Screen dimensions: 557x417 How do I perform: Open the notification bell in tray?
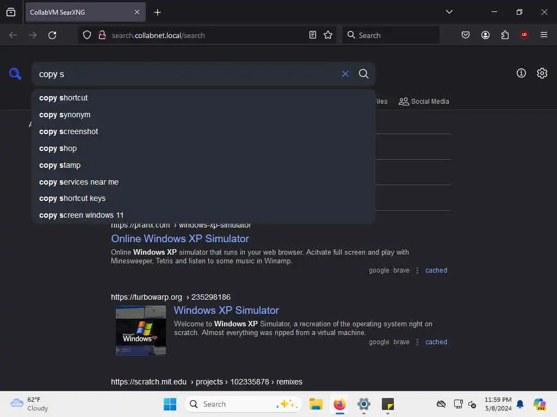click(x=520, y=404)
